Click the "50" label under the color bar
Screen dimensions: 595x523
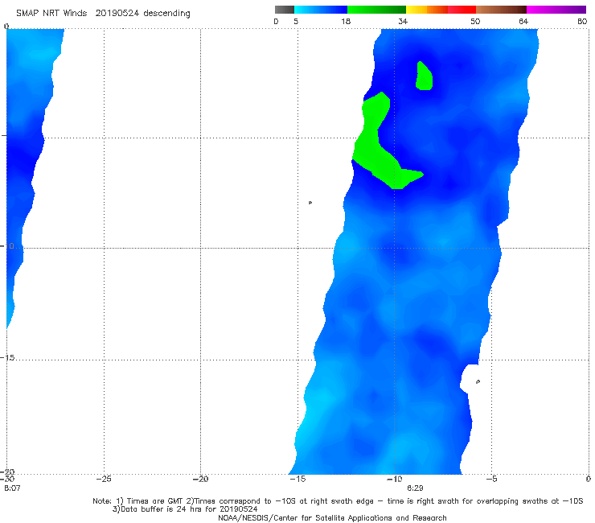pyautogui.click(x=475, y=22)
